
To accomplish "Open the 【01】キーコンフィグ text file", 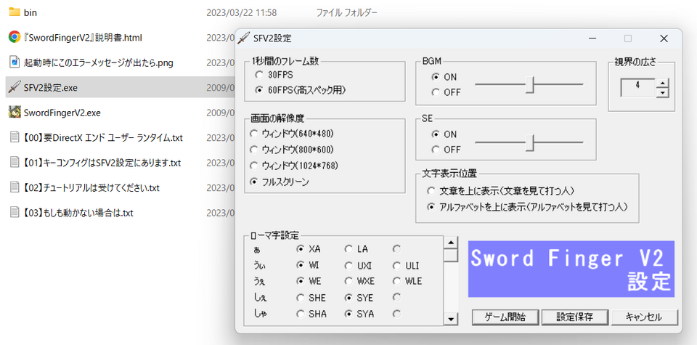I will click(102, 163).
